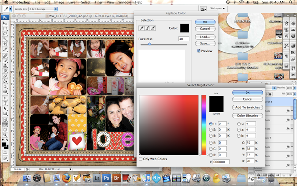This screenshot has height=186, width=297.
Task: Open the layer Opacity slider arrow
Action: pyautogui.click(x=295, y=88)
